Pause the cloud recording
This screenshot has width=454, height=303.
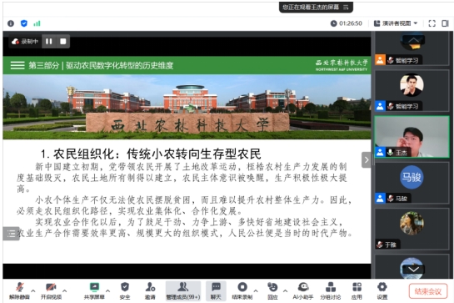tap(48, 42)
